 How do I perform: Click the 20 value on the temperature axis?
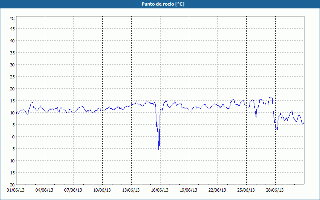[12, 89]
